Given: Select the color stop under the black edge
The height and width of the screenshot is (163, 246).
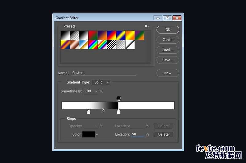Looking at the screenshot, I should tap(118, 112).
